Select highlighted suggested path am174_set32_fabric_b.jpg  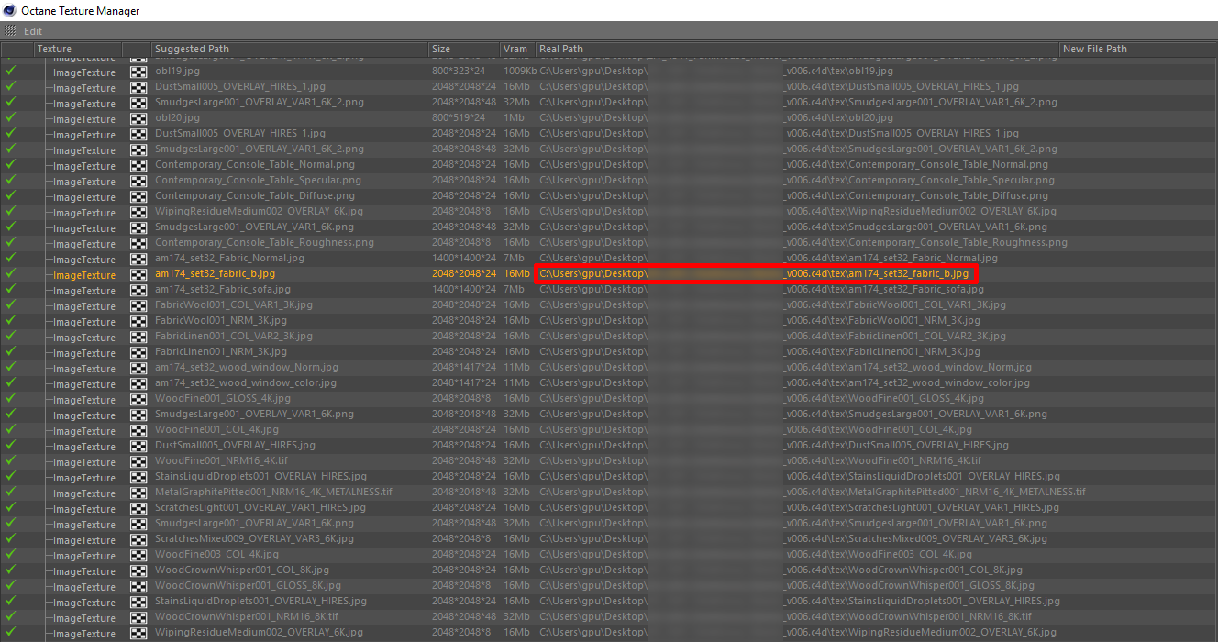click(215, 273)
